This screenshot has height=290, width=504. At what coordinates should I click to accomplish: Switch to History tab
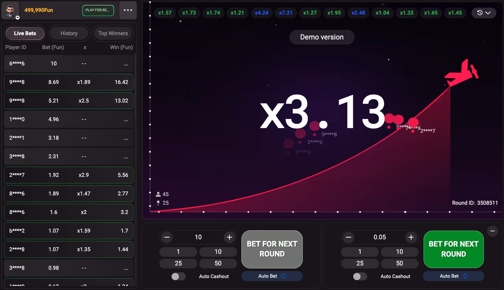click(x=69, y=33)
